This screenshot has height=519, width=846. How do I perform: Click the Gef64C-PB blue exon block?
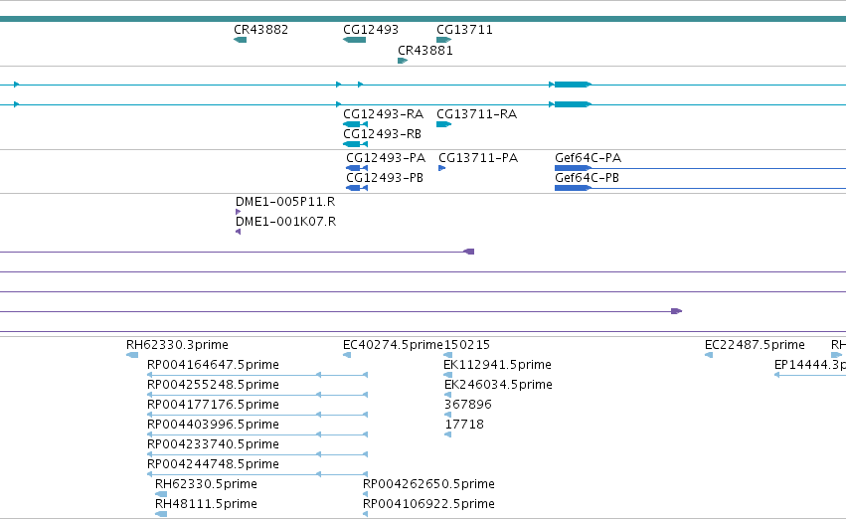click(x=573, y=188)
